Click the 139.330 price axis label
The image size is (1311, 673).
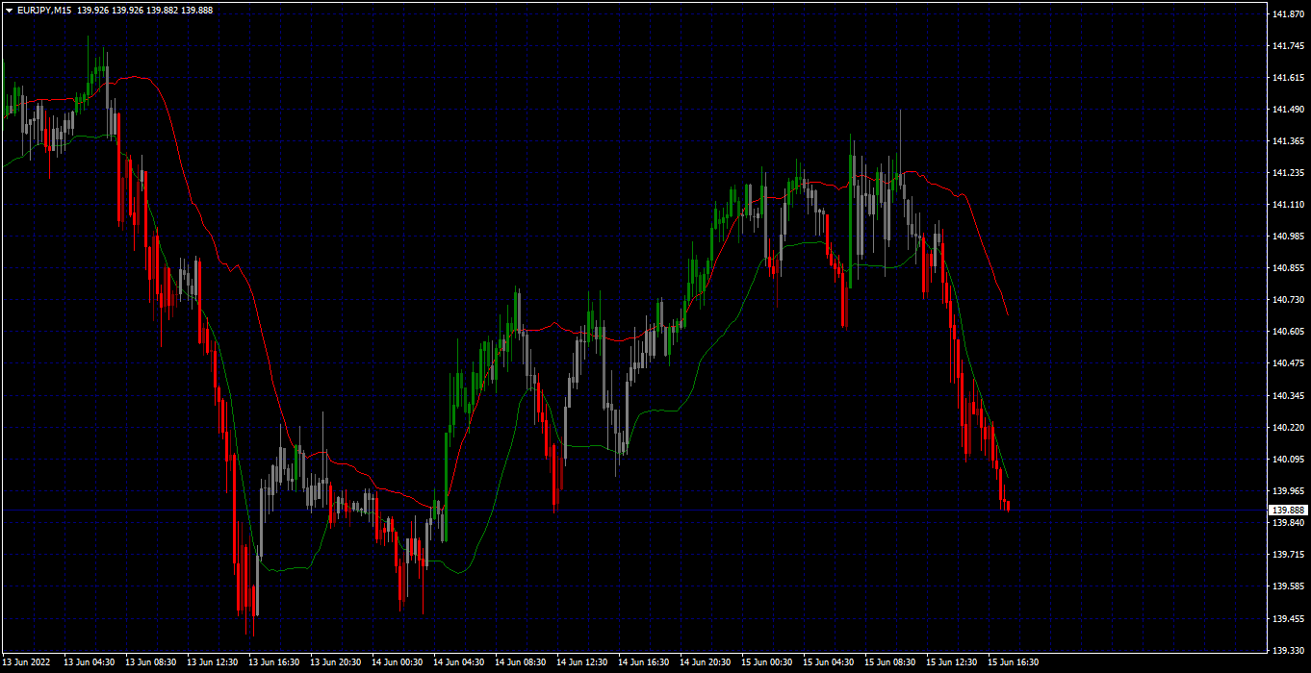(x=1288, y=650)
